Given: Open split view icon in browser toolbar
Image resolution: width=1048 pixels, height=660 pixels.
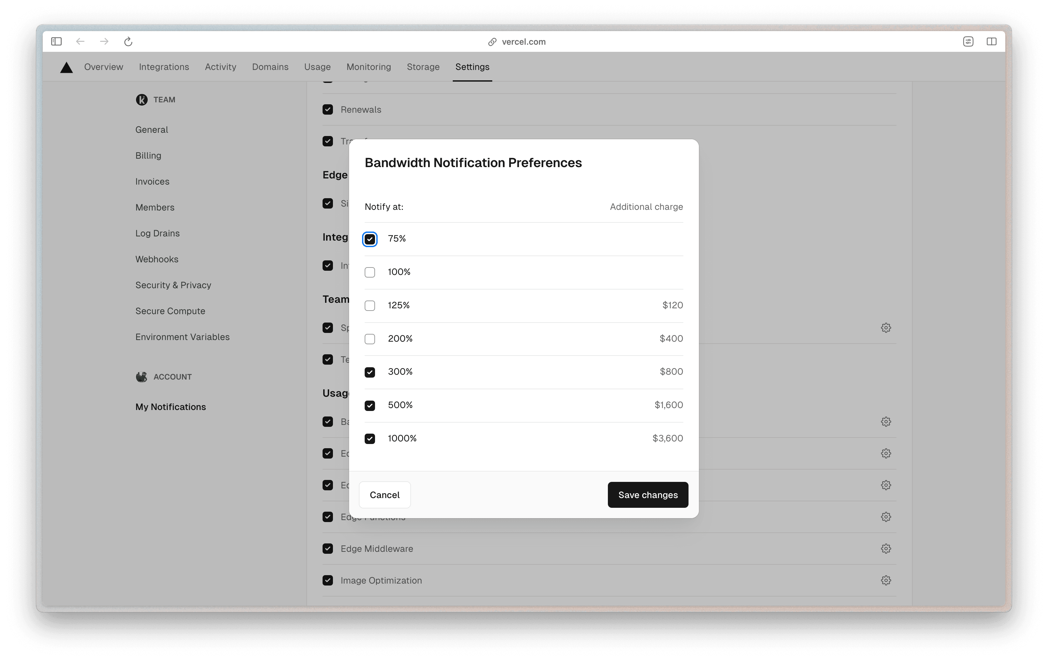Looking at the screenshot, I should (991, 42).
